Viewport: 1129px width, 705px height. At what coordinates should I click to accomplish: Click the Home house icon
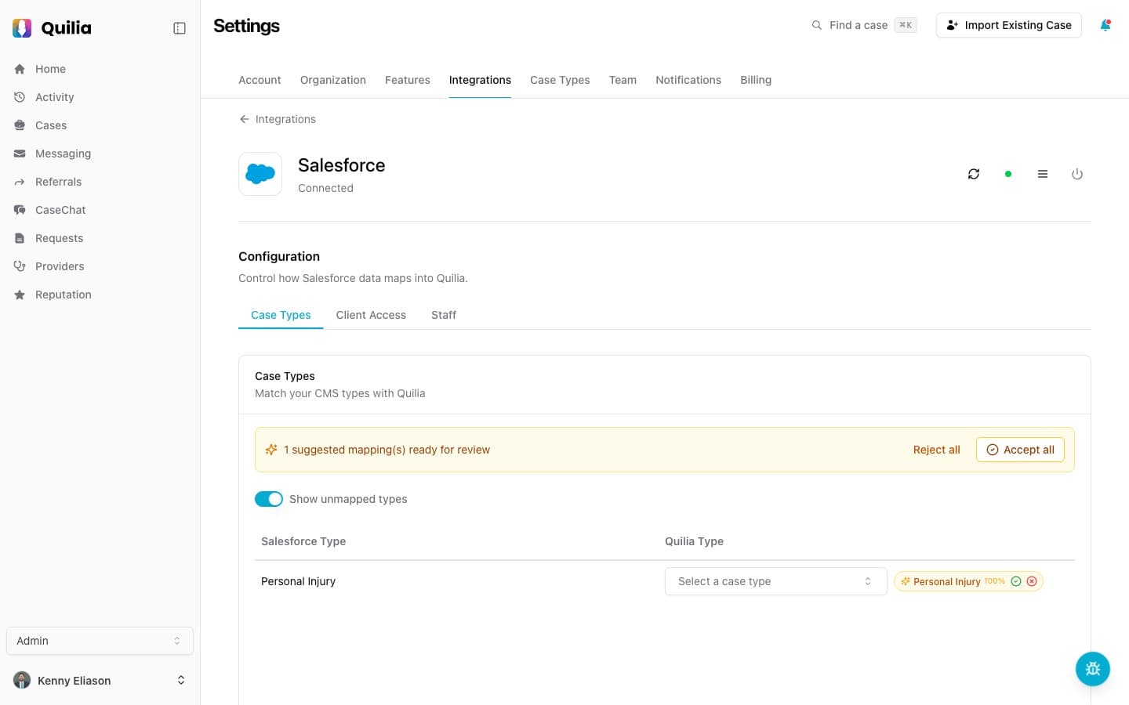tap(20, 69)
